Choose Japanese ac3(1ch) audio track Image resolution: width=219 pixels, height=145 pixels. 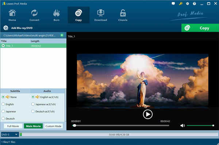(x=33, y=104)
